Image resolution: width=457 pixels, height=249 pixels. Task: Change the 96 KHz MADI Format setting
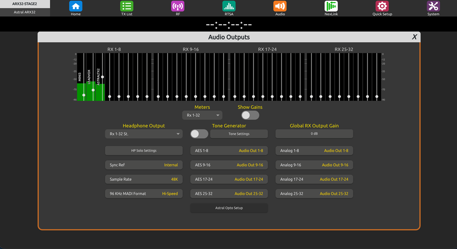pyautogui.click(x=144, y=194)
